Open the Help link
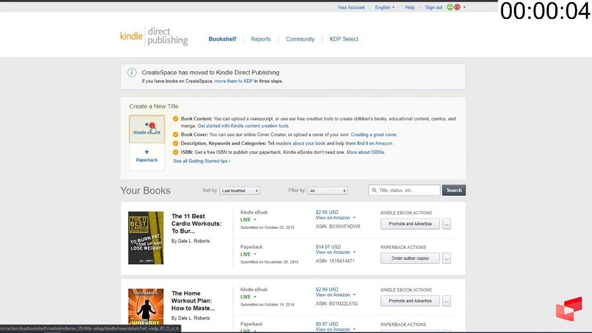The width and height of the screenshot is (592, 333). pyautogui.click(x=409, y=7)
